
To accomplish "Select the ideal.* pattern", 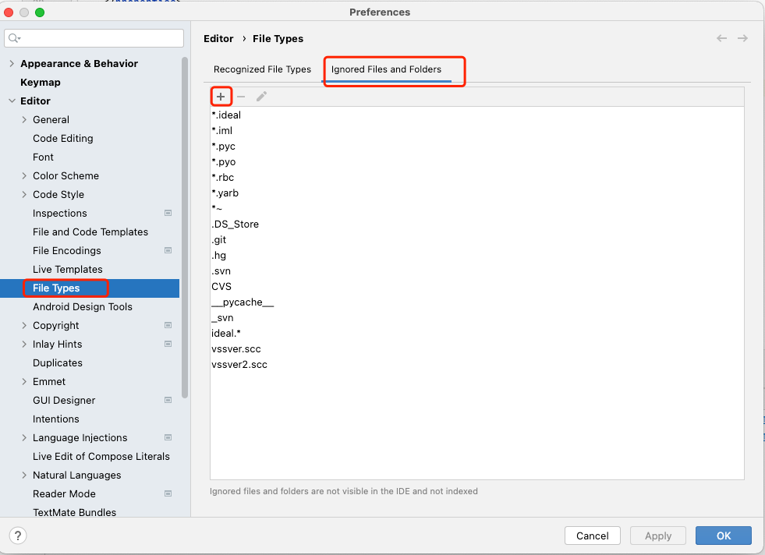I will pyautogui.click(x=226, y=334).
